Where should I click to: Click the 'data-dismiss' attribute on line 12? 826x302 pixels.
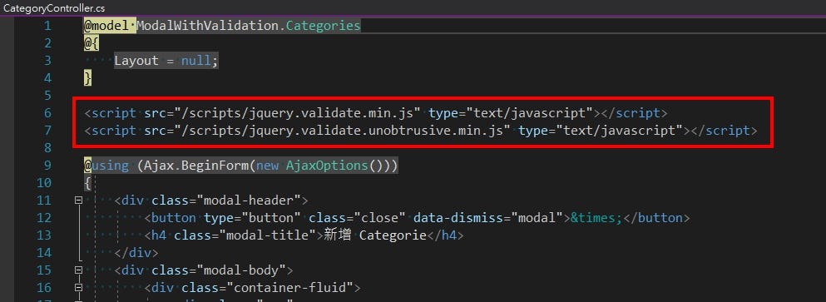(454, 218)
